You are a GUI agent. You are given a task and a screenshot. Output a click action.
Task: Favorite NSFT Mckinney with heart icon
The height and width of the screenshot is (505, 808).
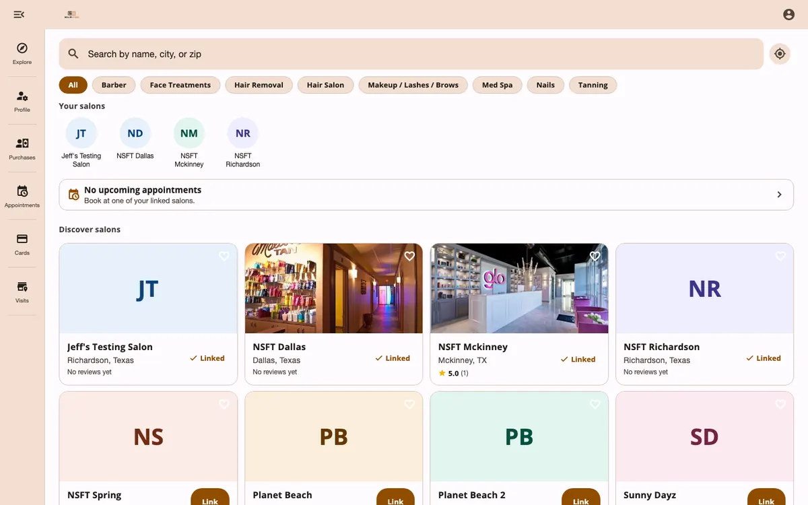(x=595, y=256)
